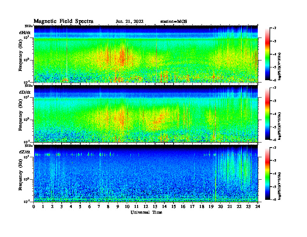
Task: Select the dZ/dt panel label
Action: coord(25,152)
